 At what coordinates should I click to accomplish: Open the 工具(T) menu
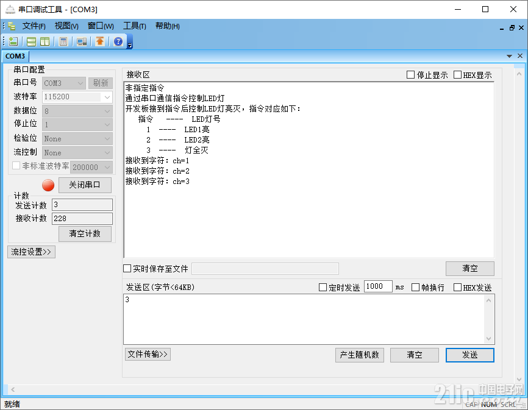point(134,26)
